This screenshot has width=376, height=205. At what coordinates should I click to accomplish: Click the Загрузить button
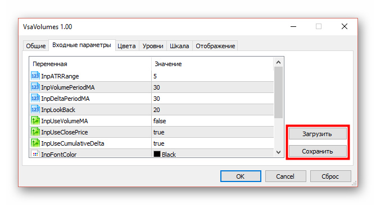[318, 134]
